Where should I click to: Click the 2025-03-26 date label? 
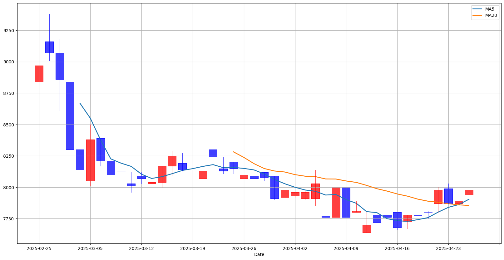tap(244, 248)
